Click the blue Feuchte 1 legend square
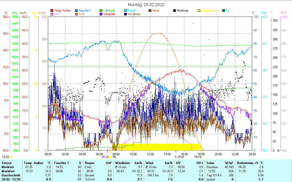 pyautogui.click(x=76, y=11)
